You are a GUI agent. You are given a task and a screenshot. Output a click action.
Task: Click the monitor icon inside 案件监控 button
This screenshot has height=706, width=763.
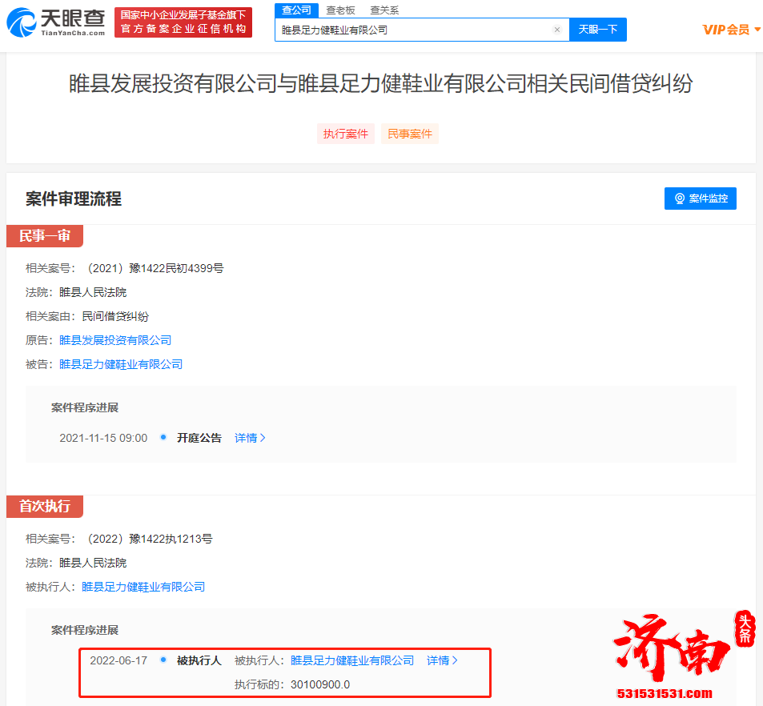tap(680, 199)
